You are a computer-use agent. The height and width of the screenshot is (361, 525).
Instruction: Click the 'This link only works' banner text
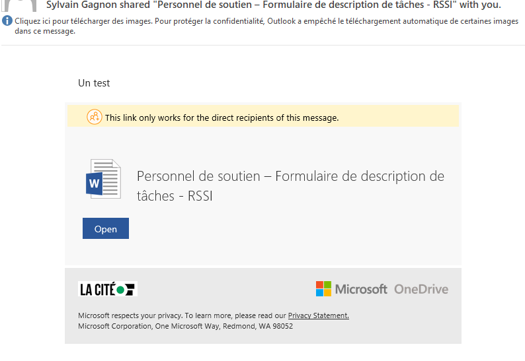pos(222,118)
